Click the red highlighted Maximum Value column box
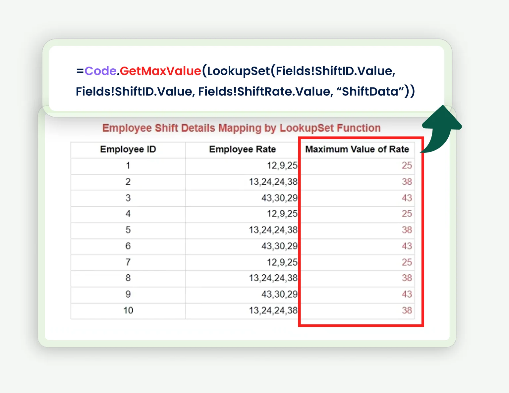Screen dimensions: 509x393 pyautogui.click(x=361, y=232)
